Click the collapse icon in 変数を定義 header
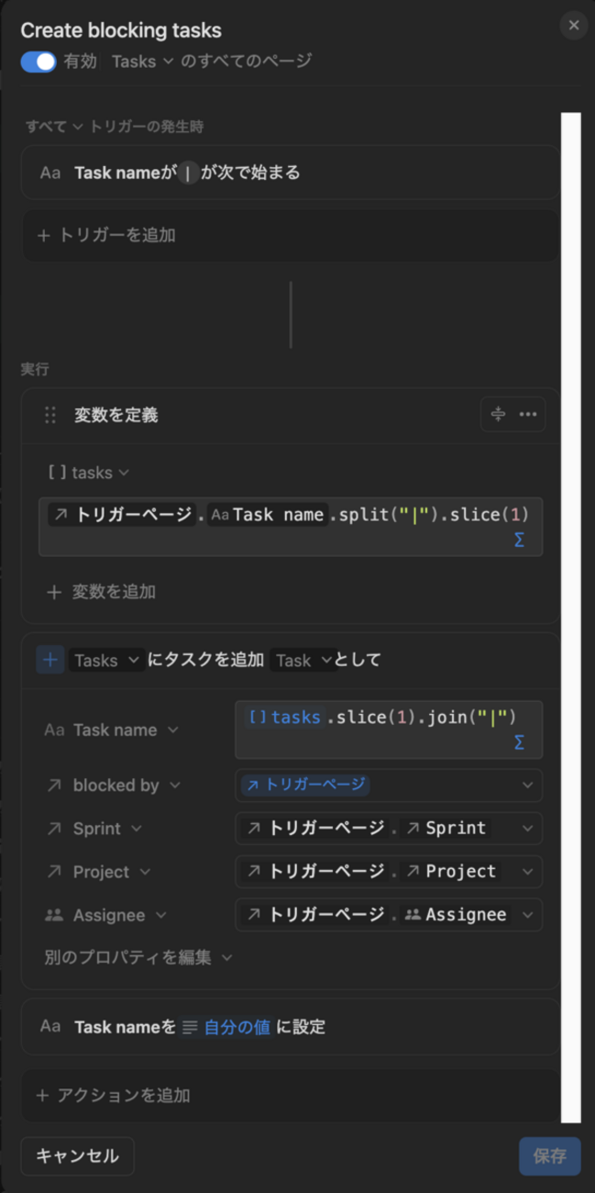The image size is (595, 1193). pyautogui.click(x=498, y=415)
